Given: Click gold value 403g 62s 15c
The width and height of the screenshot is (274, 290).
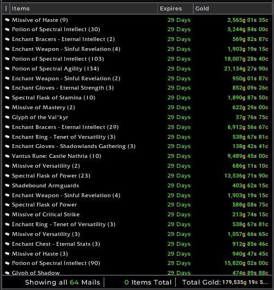Looking at the screenshot, I should pos(251,186).
